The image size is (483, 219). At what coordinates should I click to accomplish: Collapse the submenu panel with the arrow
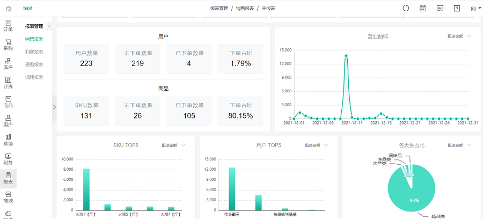49,26
